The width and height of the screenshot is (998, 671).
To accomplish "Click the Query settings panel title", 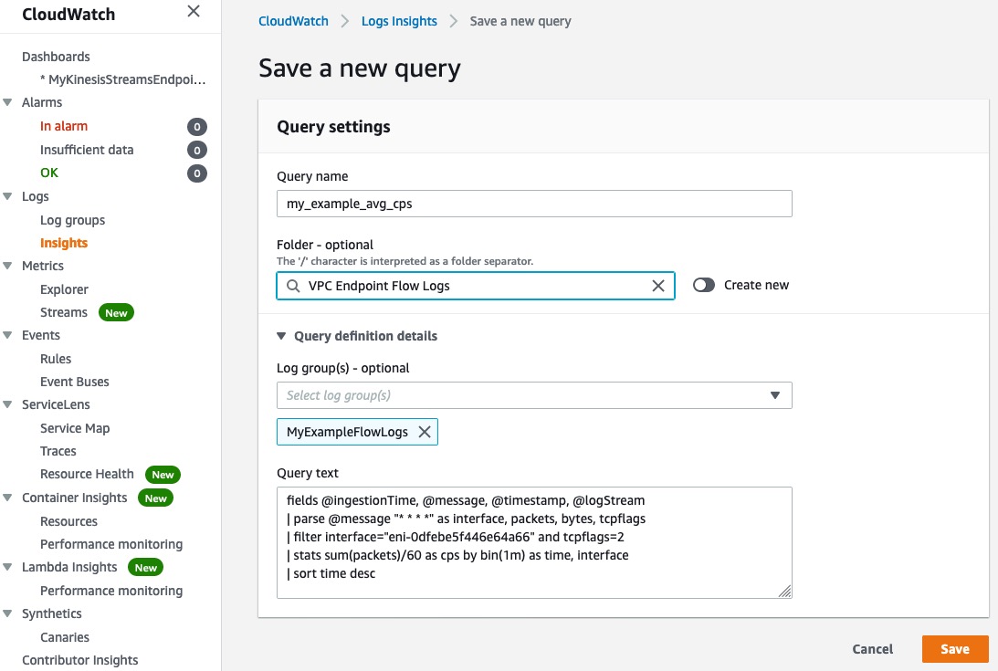I will (x=333, y=127).
